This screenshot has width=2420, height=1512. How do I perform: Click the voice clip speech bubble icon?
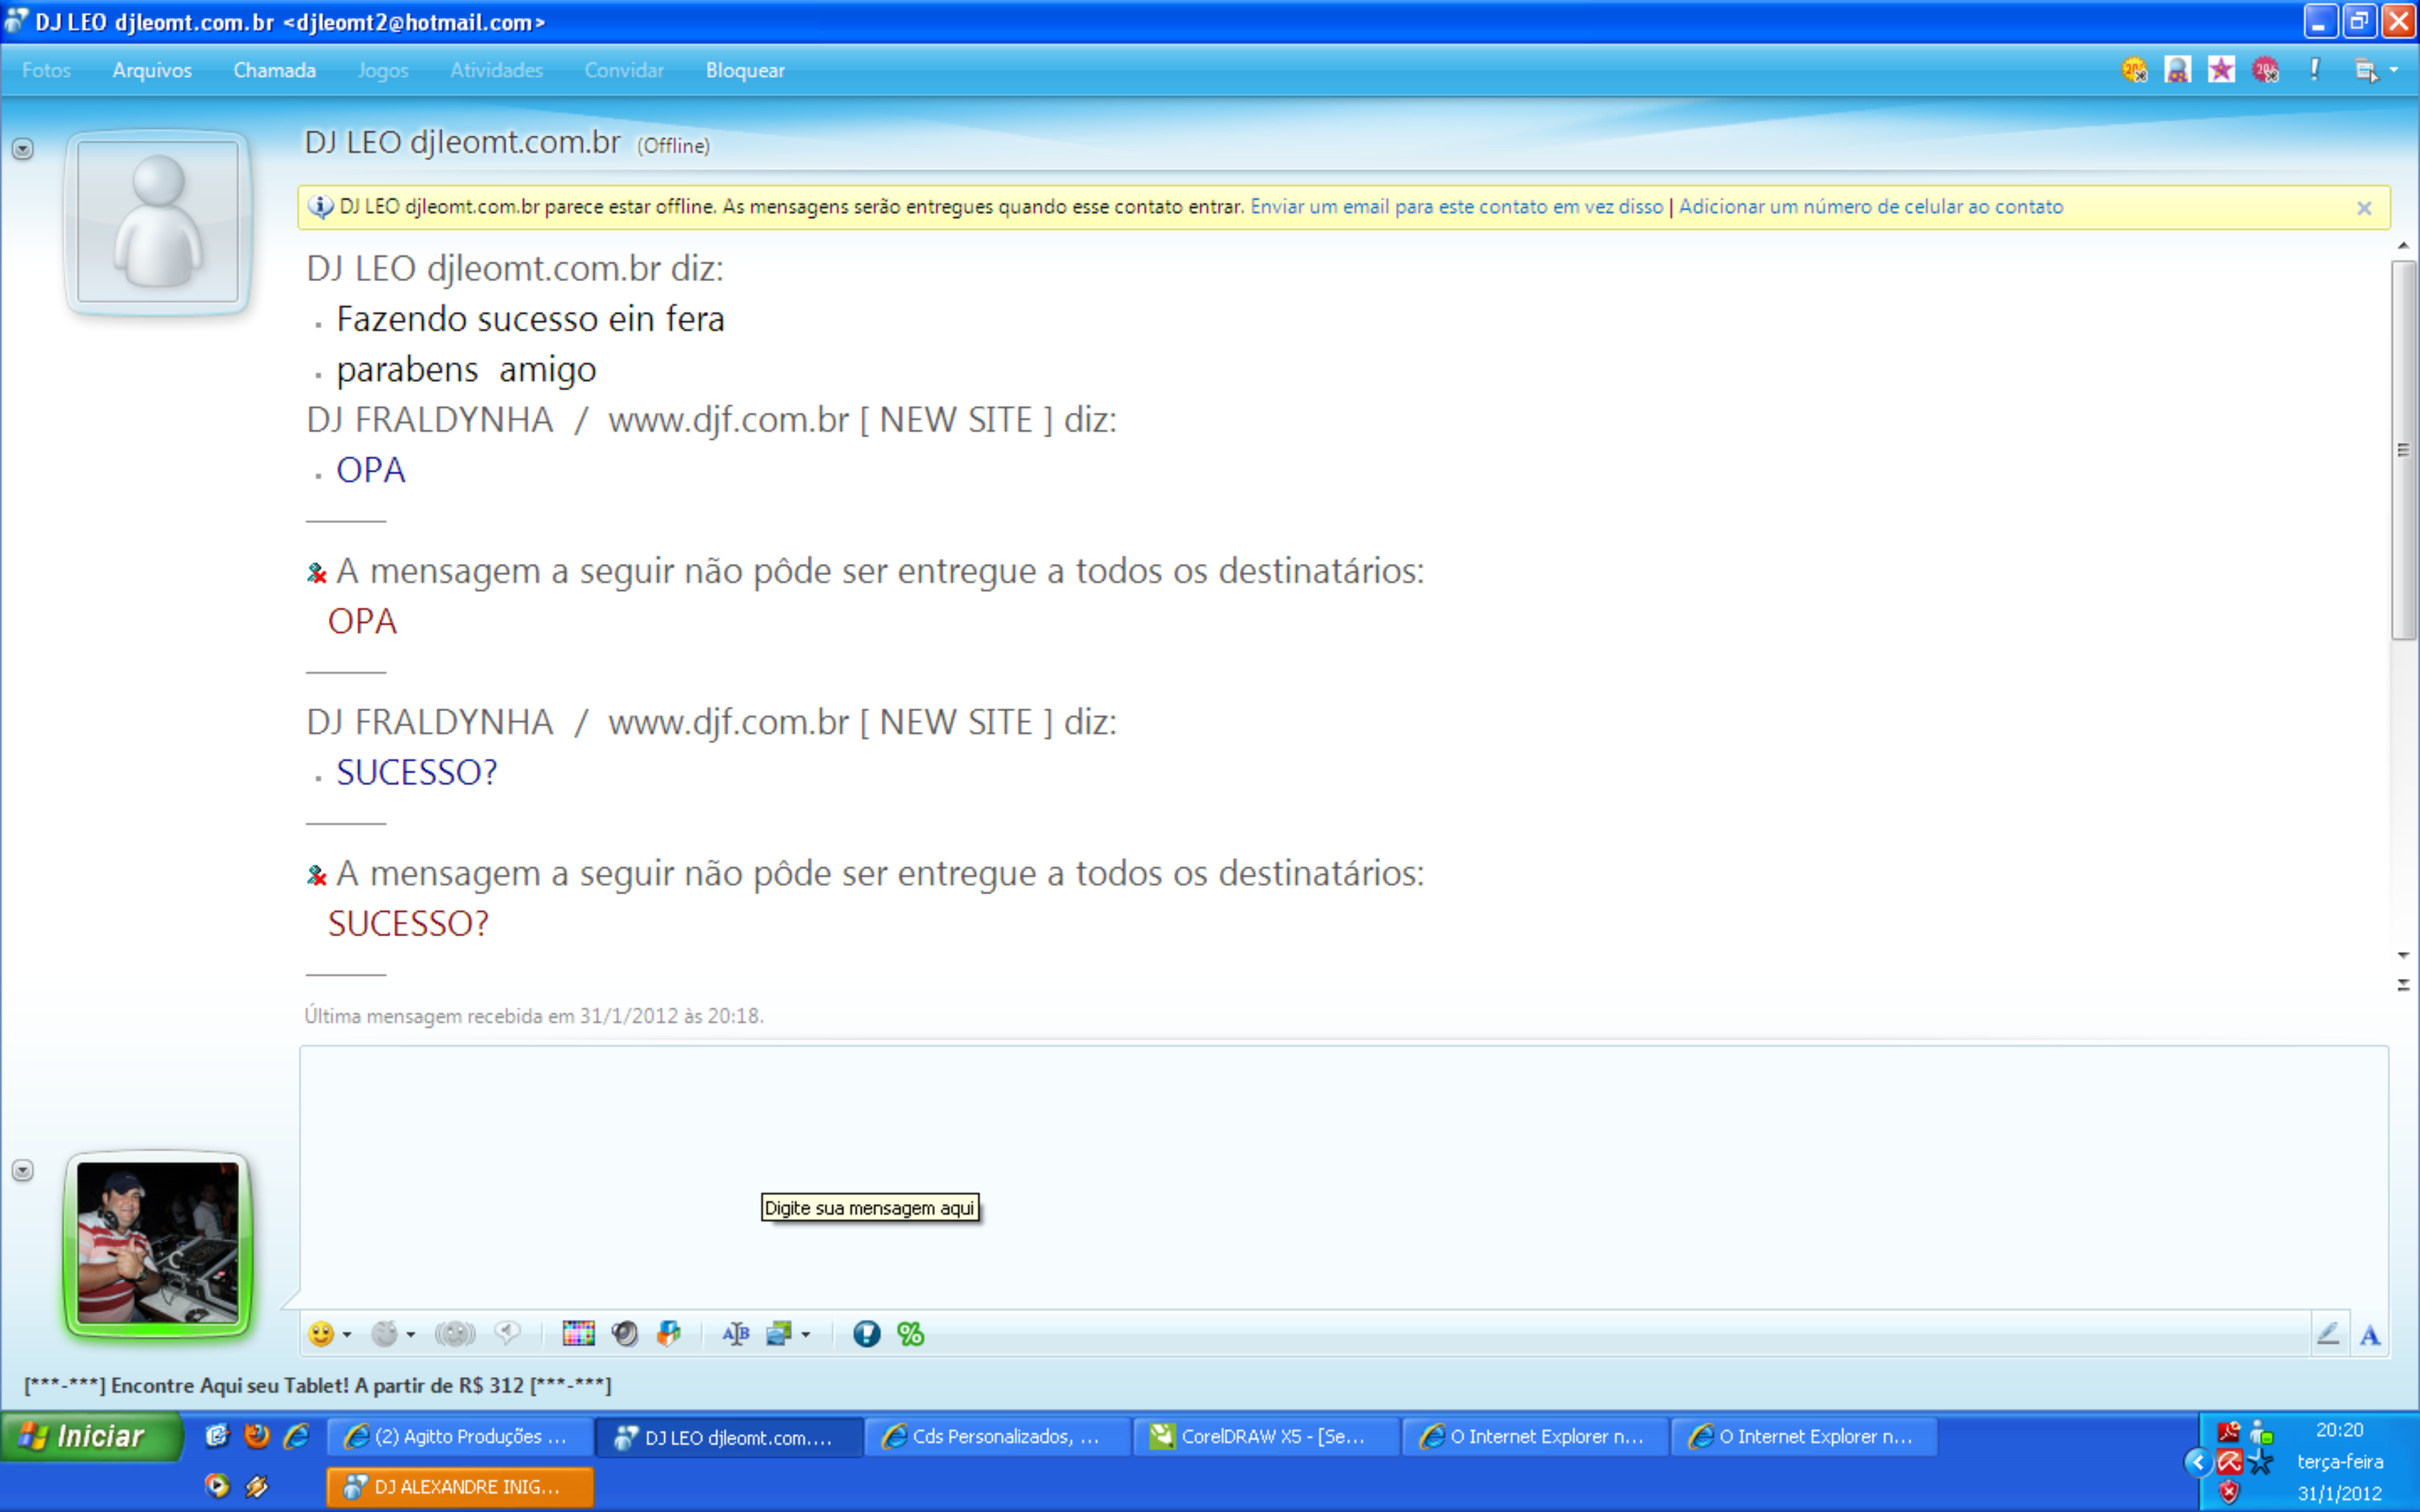(508, 1333)
